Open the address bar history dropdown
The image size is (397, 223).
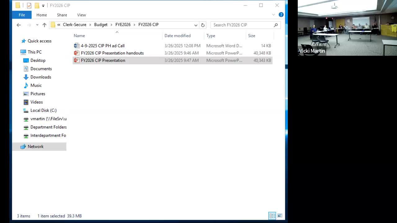tap(196, 25)
